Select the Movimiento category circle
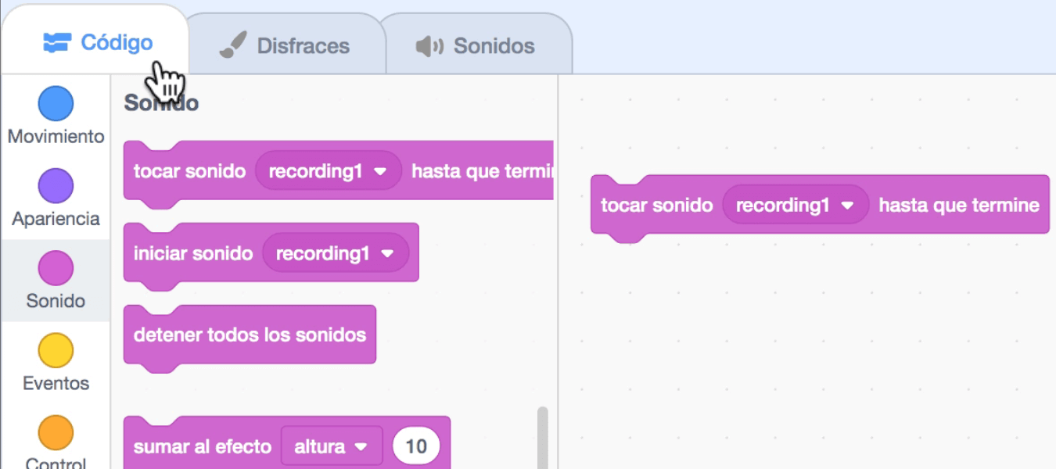Viewport: 1056px width, 469px height. [x=56, y=104]
